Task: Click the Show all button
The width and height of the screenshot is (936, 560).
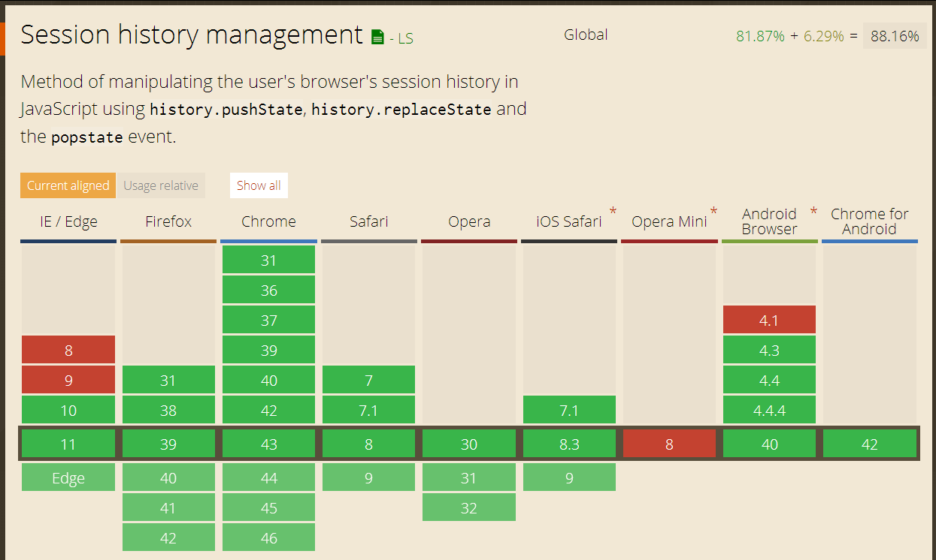Action: [259, 185]
